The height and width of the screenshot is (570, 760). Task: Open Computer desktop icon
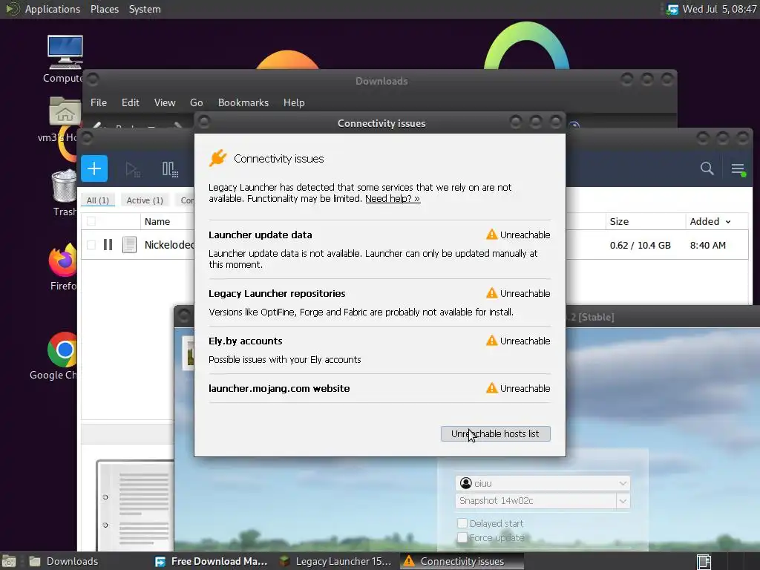pos(65,53)
